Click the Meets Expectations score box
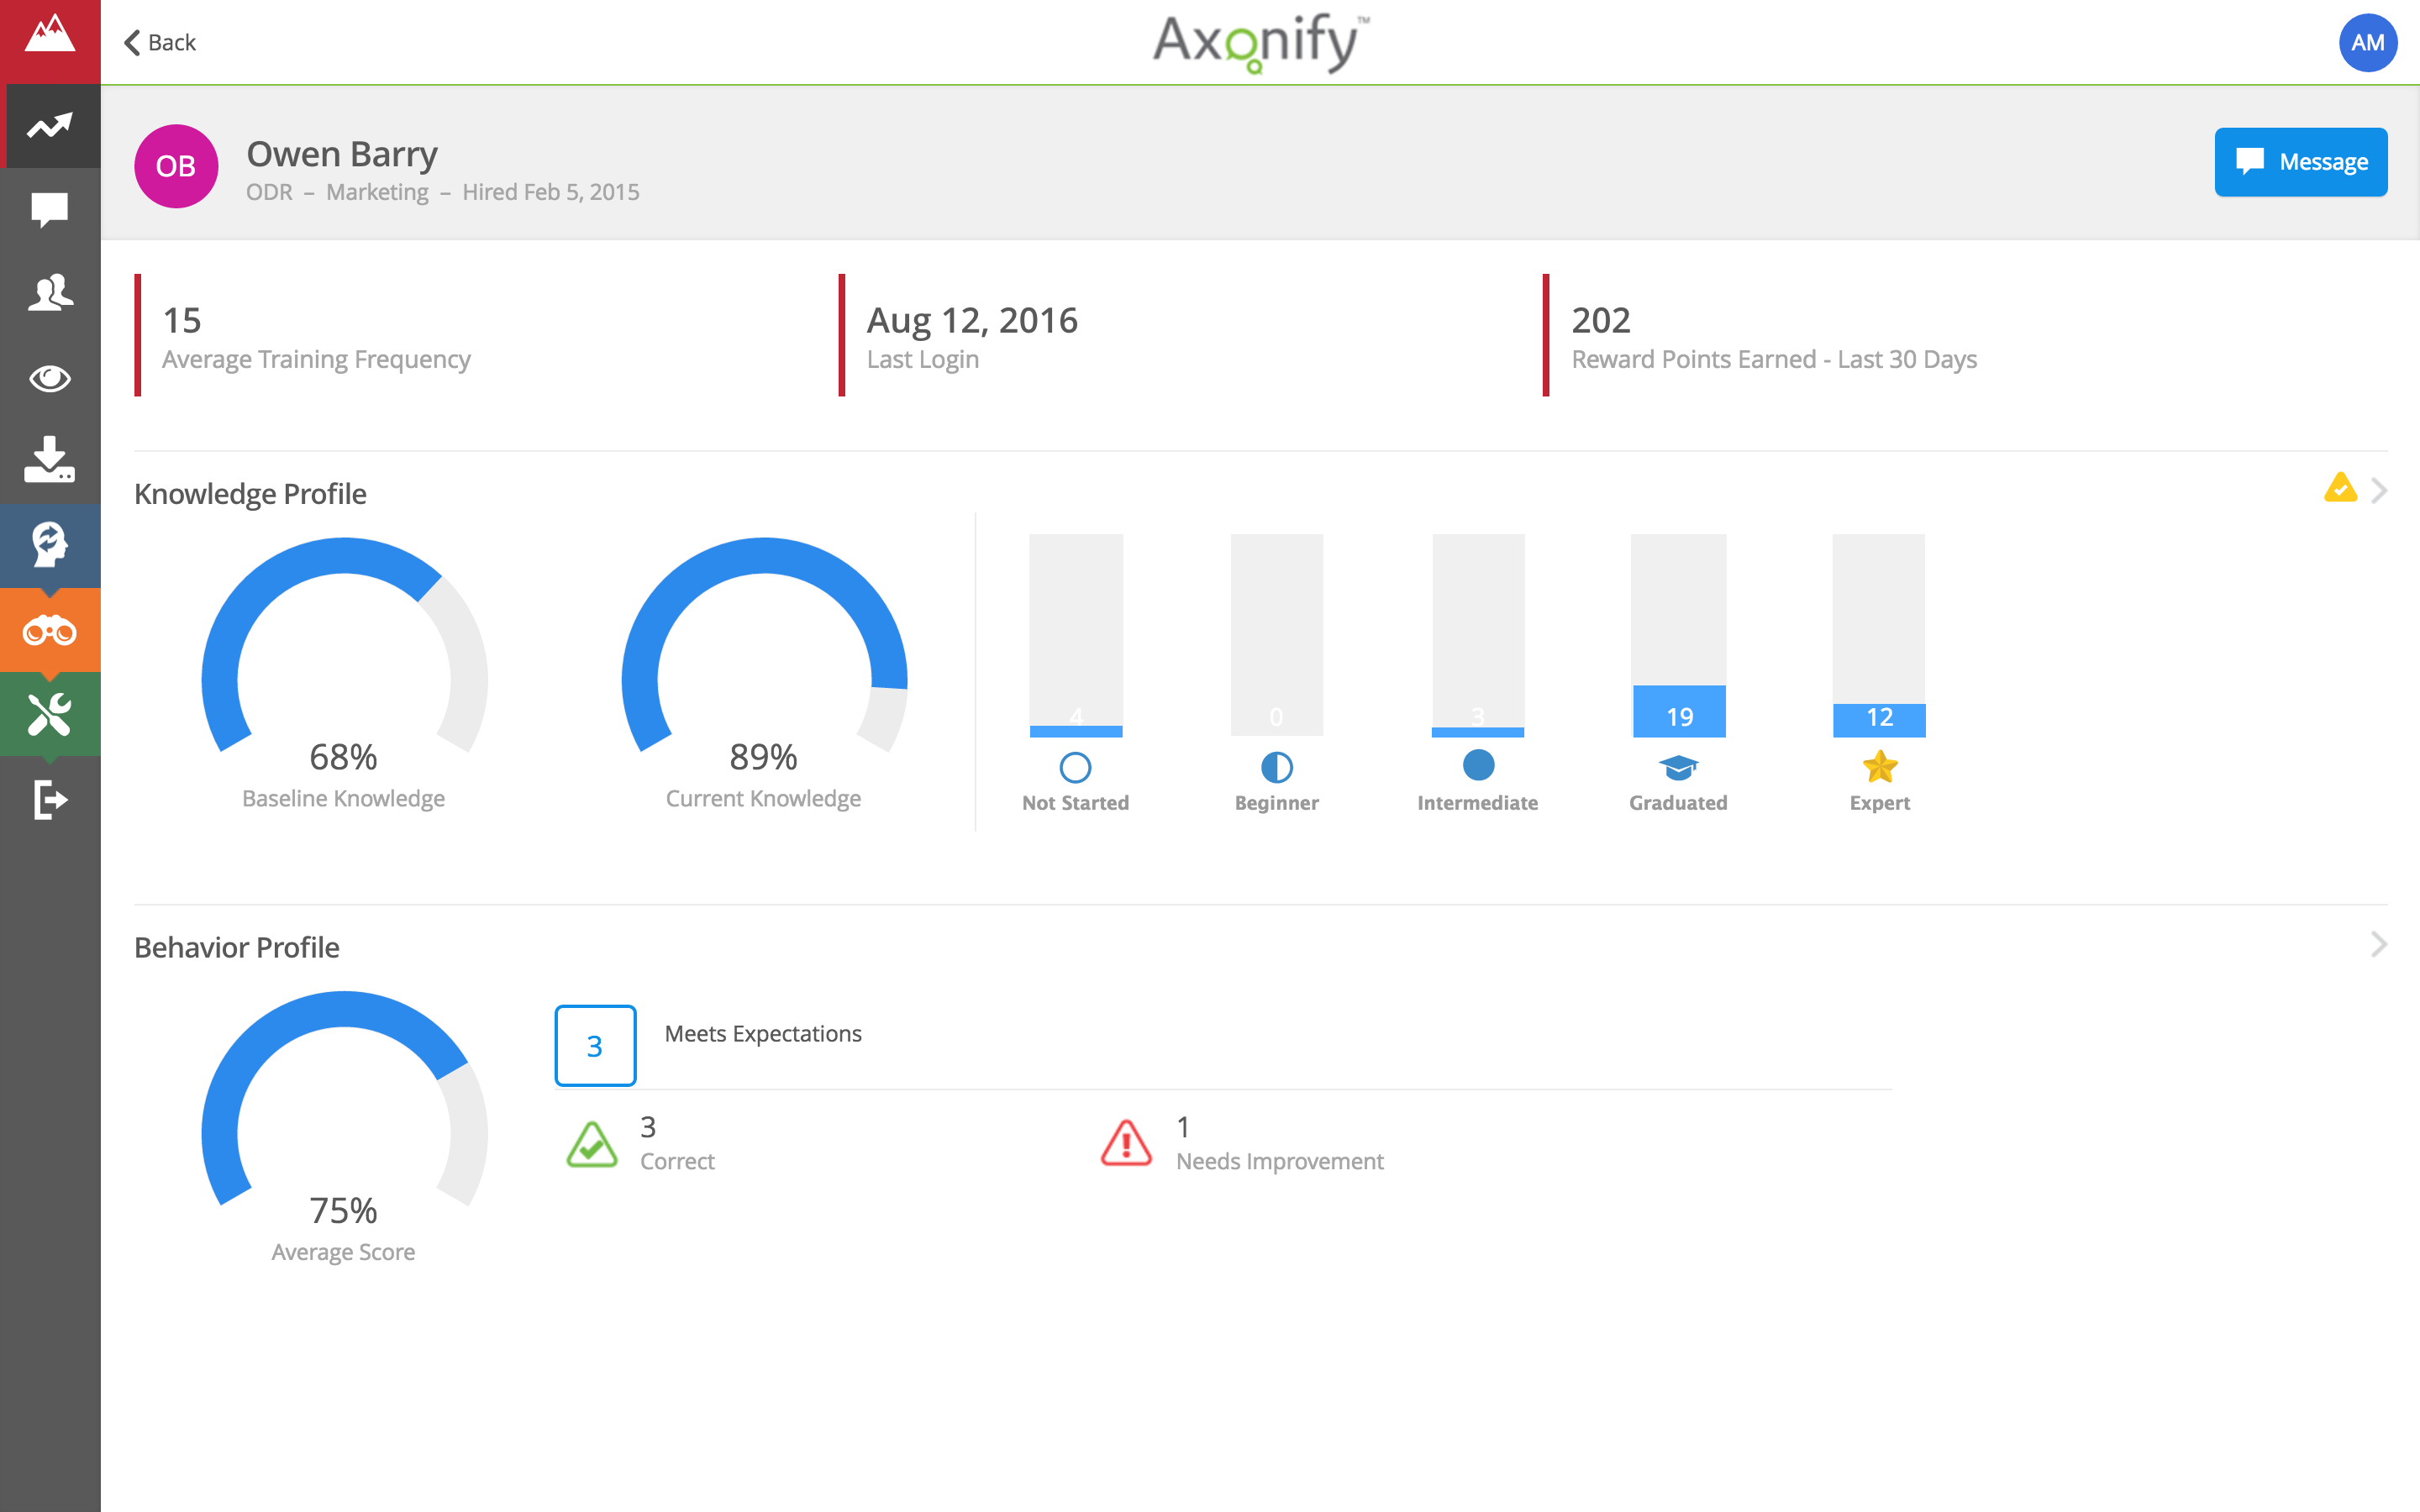 pos(595,1045)
